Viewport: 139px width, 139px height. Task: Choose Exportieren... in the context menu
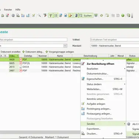click(x=103, y=129)
